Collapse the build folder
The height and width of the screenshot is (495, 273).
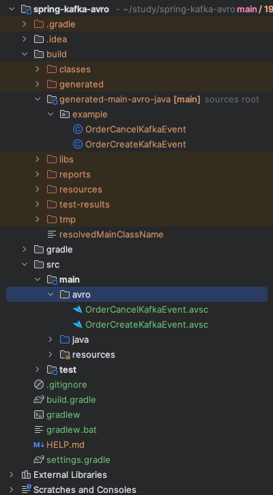(25, 55)
